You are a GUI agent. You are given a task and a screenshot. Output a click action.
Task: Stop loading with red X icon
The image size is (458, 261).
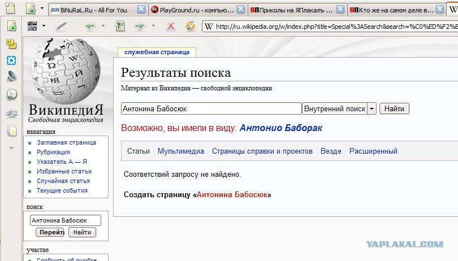pos(171,27)
